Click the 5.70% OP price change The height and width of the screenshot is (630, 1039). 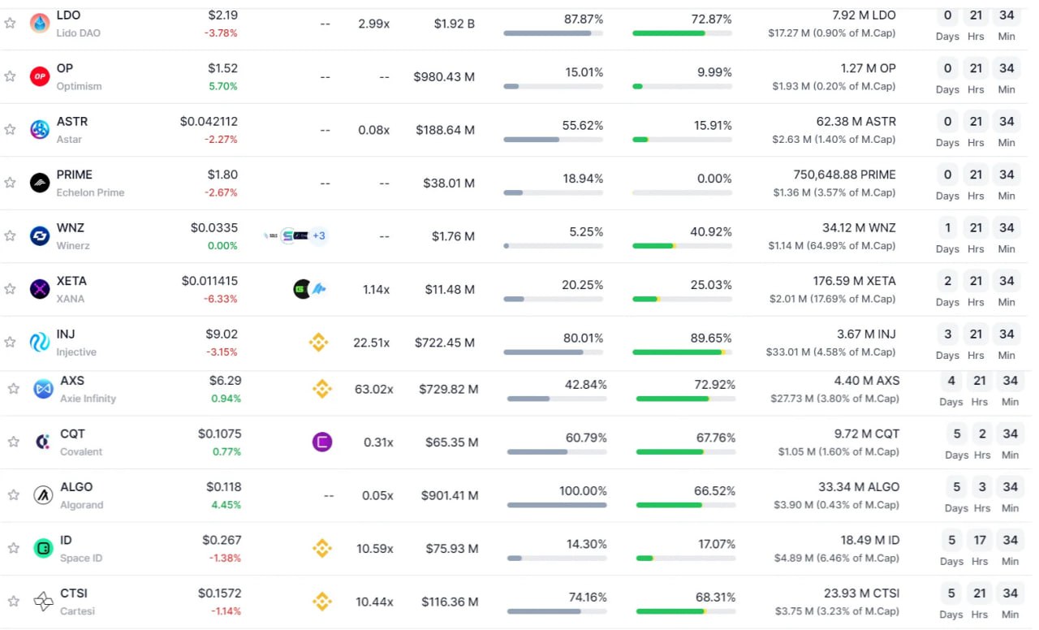click(x=222, y=86)
